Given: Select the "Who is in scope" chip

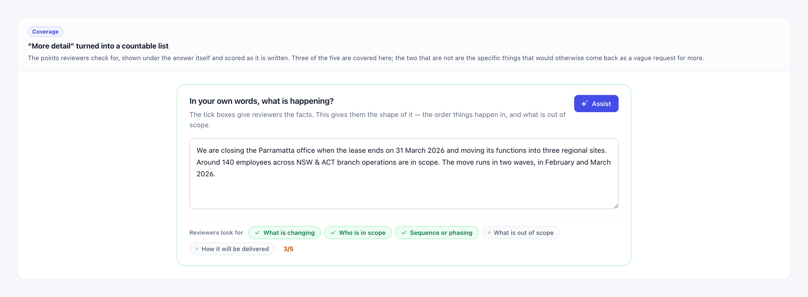Looking at the screenshot, I should click(357, 232).
